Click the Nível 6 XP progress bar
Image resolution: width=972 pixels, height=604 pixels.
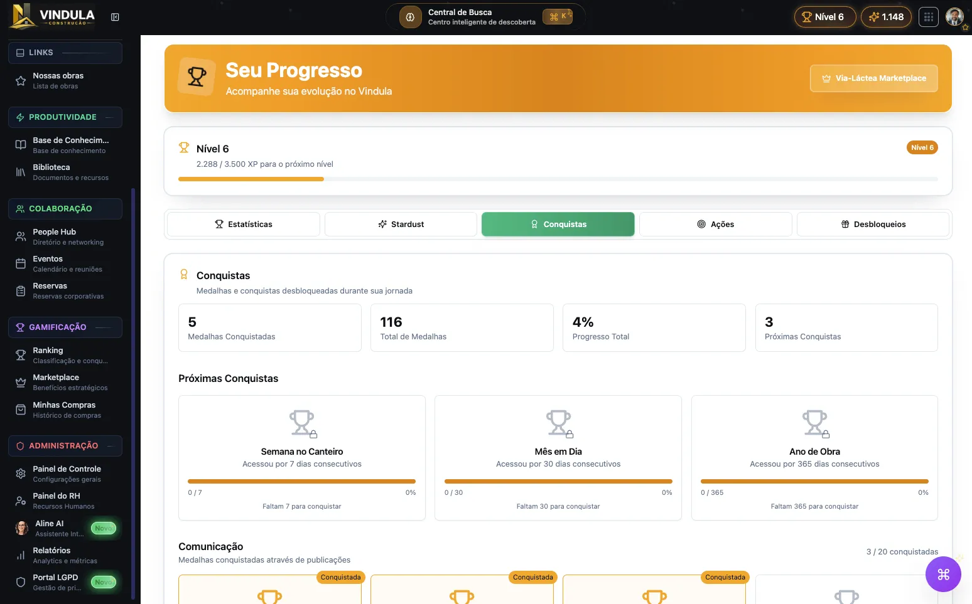pos(558,179)
